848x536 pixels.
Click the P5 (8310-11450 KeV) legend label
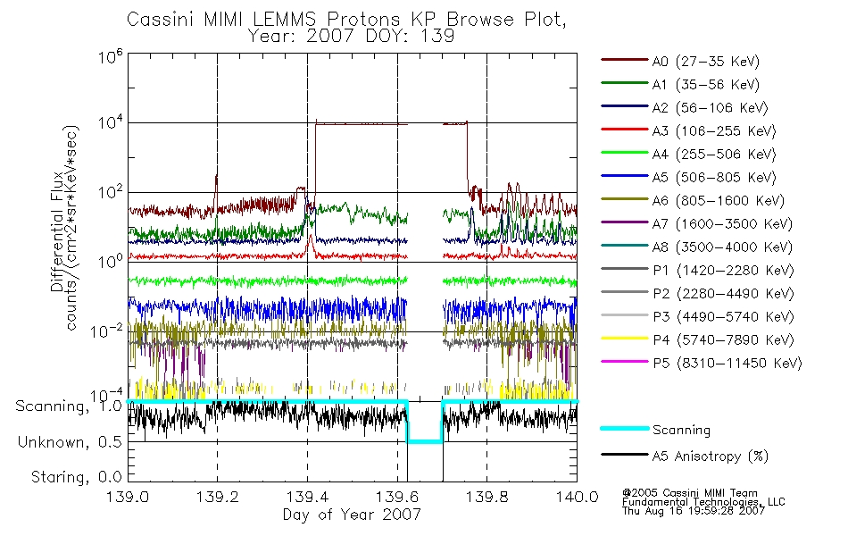pyautogui.click(x=727, y=364)
